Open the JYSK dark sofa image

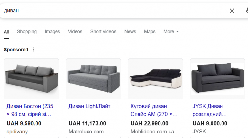(217, 79)
